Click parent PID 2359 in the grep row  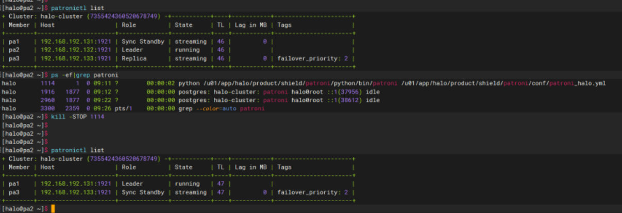coord(72,108)
